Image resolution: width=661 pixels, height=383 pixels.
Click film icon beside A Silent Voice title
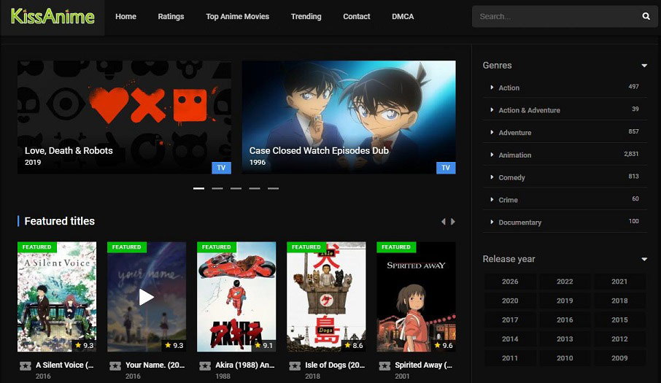26,365
